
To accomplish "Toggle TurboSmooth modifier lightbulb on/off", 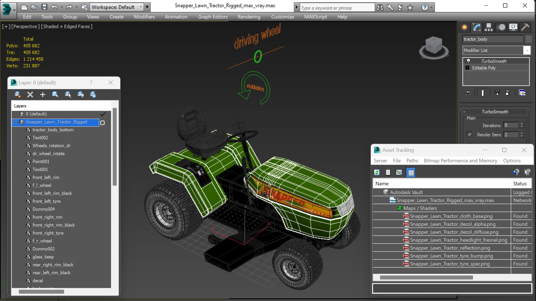I will [x=468, y=61].
